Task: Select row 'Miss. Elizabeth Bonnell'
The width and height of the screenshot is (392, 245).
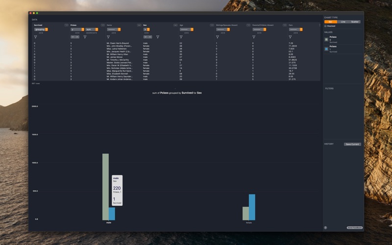Action: coord(176,74)
